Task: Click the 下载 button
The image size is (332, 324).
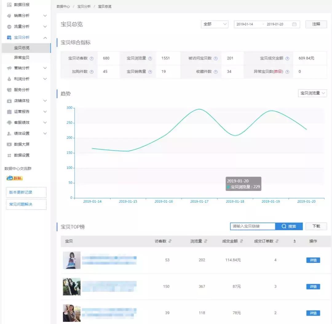Action: [x=316, y=226]
